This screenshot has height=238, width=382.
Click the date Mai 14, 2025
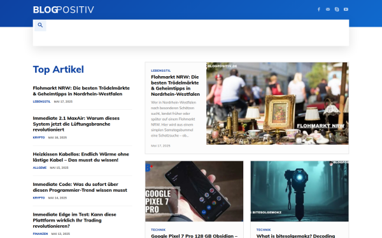57,197
